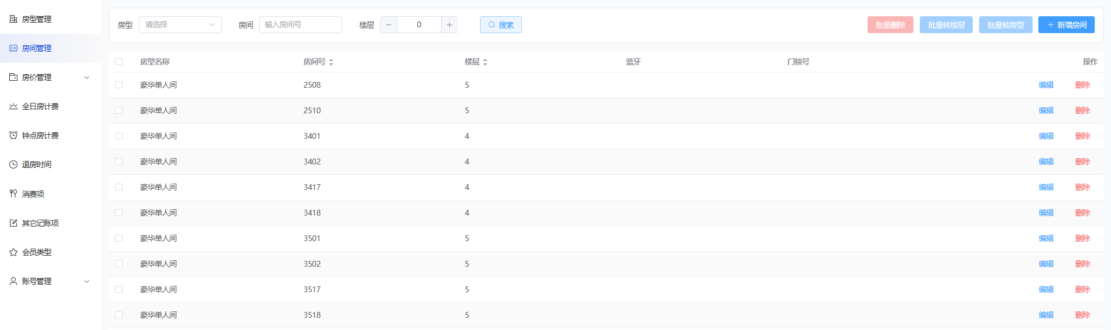Sort by 楼层 column sort arrows
The width and height of the screenshot is (1111, 330).
485,62
